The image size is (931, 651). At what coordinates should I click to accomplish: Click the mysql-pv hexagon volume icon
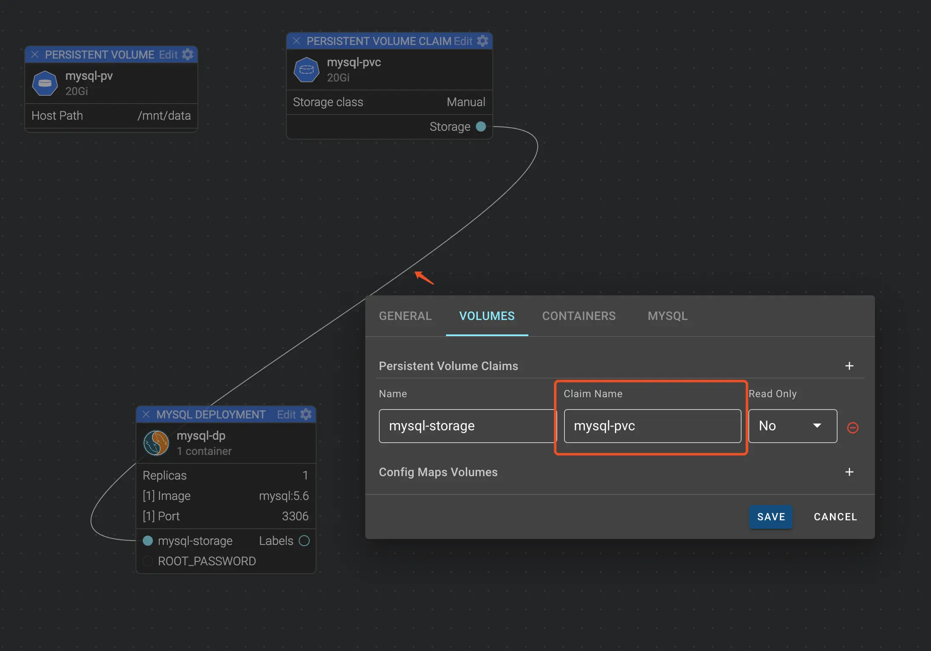click(x=45, y=83)
